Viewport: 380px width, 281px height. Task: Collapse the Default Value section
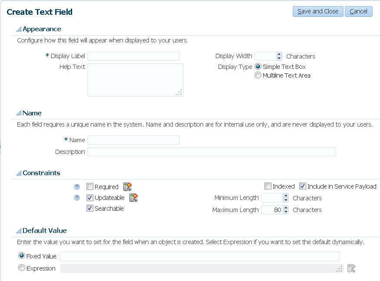(19, 231)
